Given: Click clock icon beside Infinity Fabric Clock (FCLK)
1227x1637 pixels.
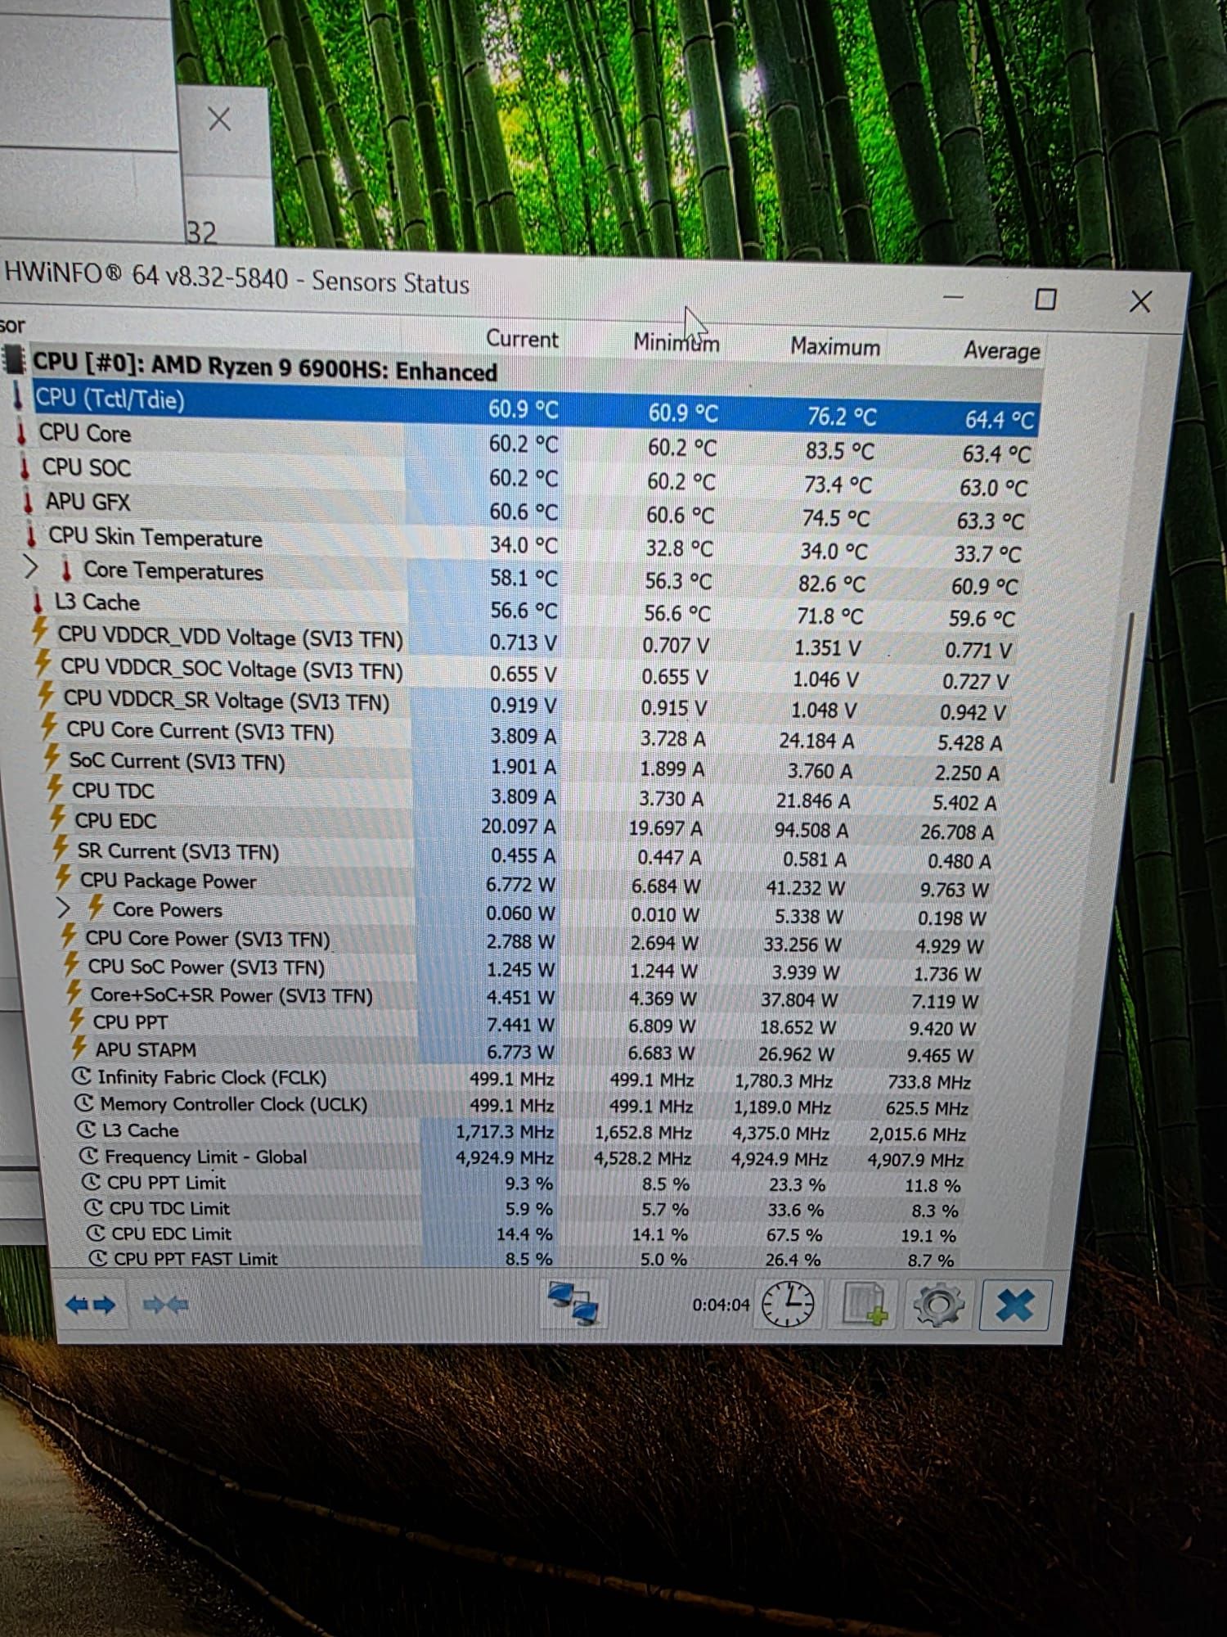Looking at the screenshot, I should coord(81,1076).
